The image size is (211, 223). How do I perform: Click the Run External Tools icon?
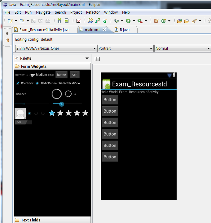pyautogui.click(x=140, y=21)
